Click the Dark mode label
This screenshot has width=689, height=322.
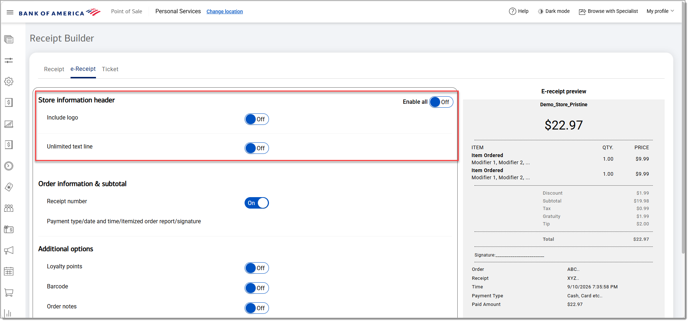pos(558,11)
